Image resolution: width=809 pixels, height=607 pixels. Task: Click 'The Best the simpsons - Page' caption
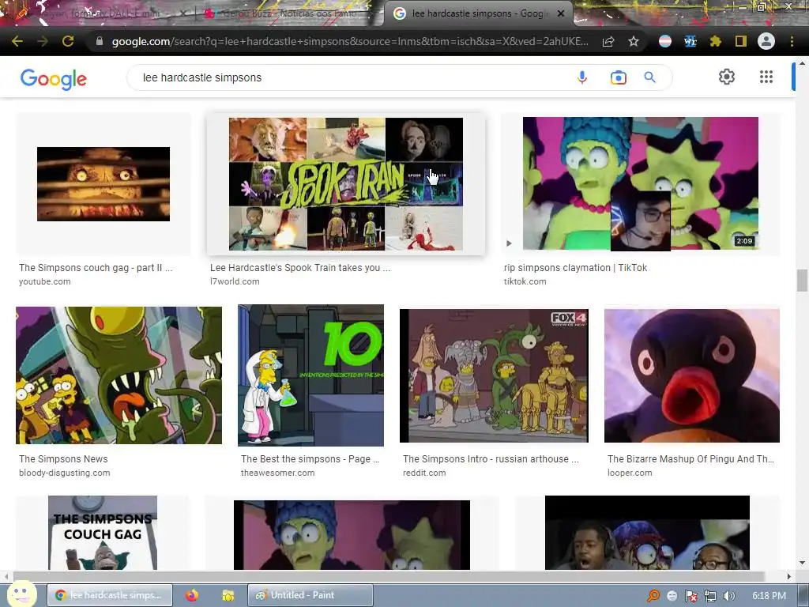310,459
